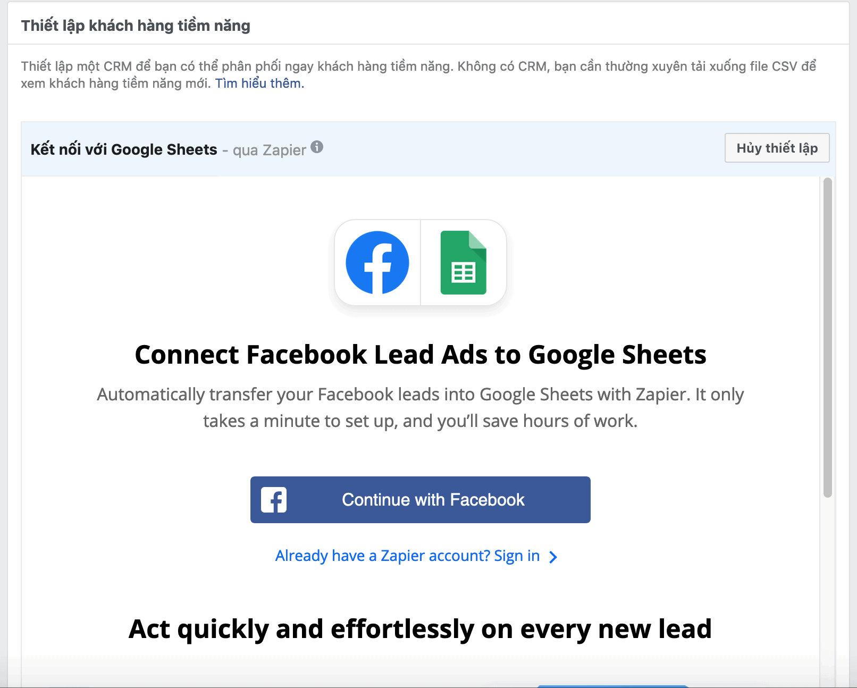Viewport: 857px width, 688px height.
Task: Click the qua Zapier label text
Action: click(270, 150)
